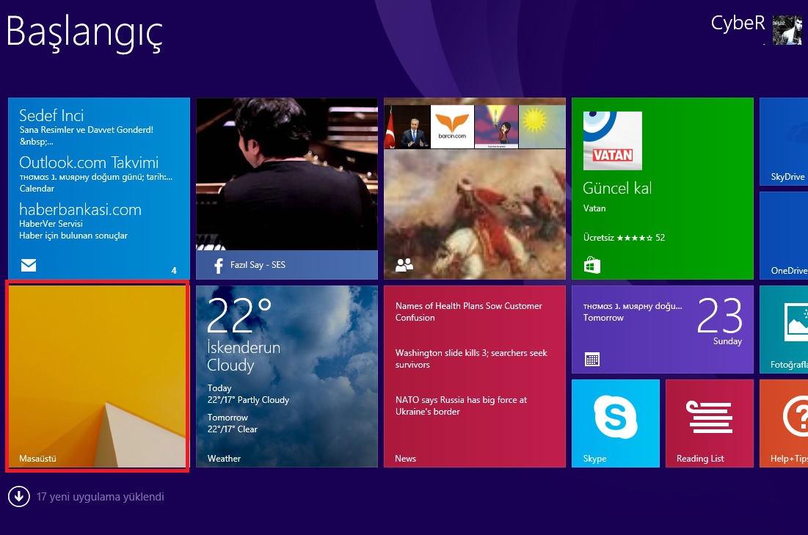The image size is (808, 535).
Task: Open the OneDrive tile
Action: 784,236
